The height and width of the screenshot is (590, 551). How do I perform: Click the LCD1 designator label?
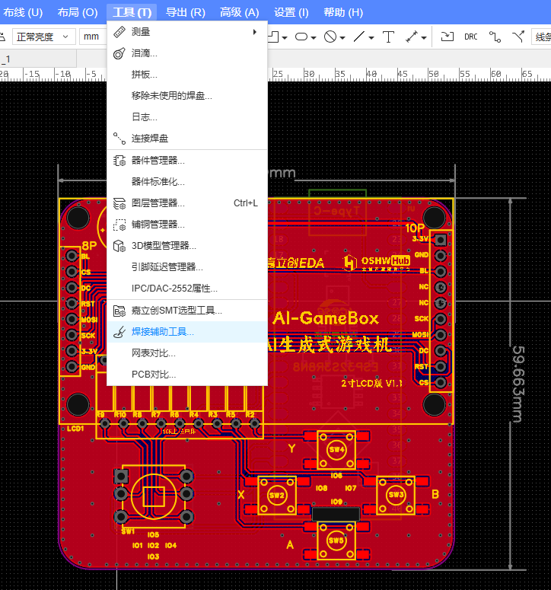tap(75, 429)
